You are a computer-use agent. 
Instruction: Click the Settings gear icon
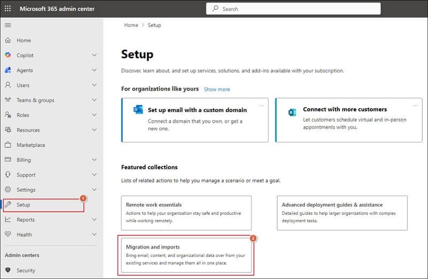(x=8, y=190)
